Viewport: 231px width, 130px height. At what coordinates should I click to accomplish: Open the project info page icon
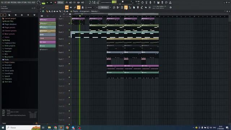(134, 7)
